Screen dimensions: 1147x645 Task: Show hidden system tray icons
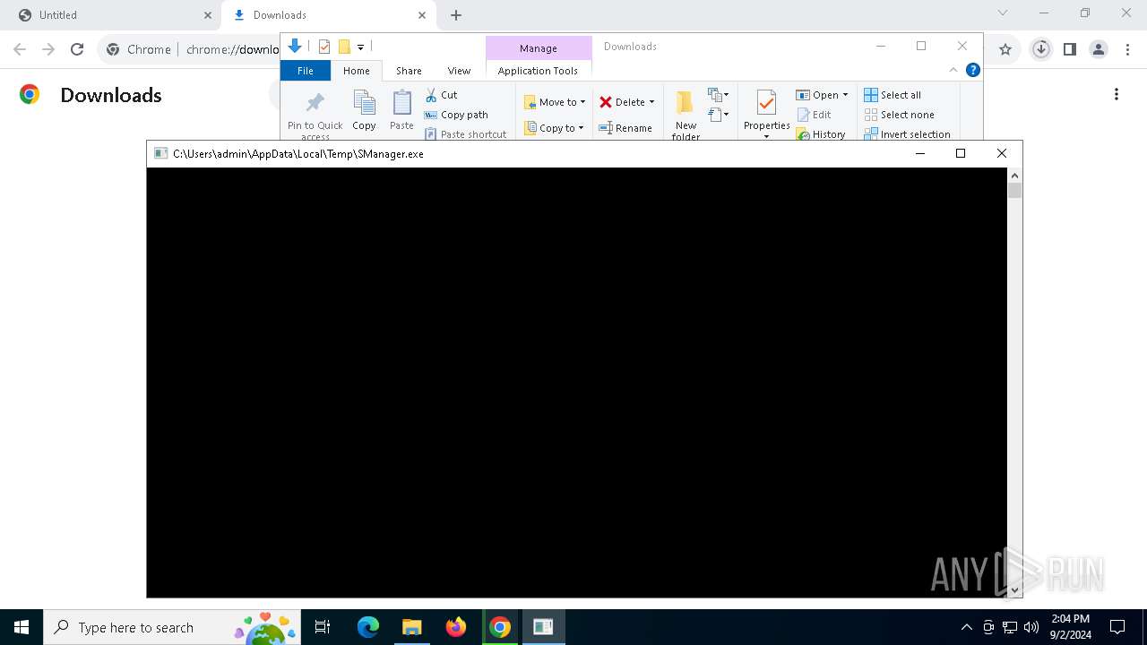tap(966, 627)
